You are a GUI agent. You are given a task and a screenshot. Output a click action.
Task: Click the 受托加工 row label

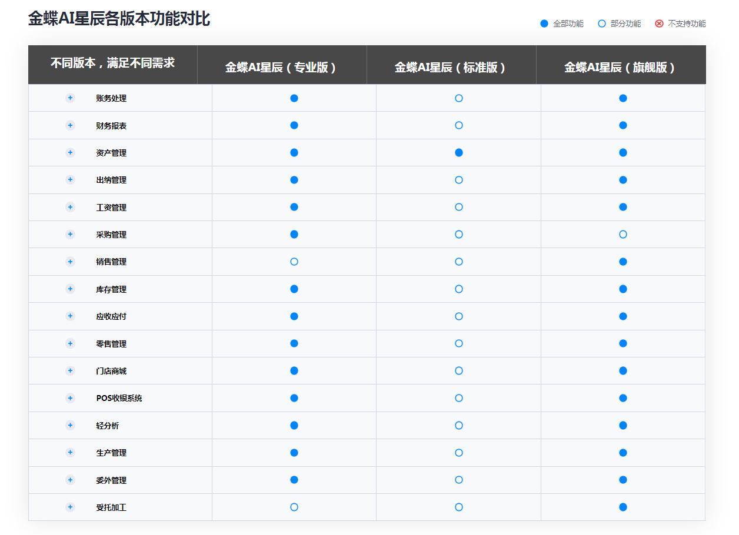point(111,507)
